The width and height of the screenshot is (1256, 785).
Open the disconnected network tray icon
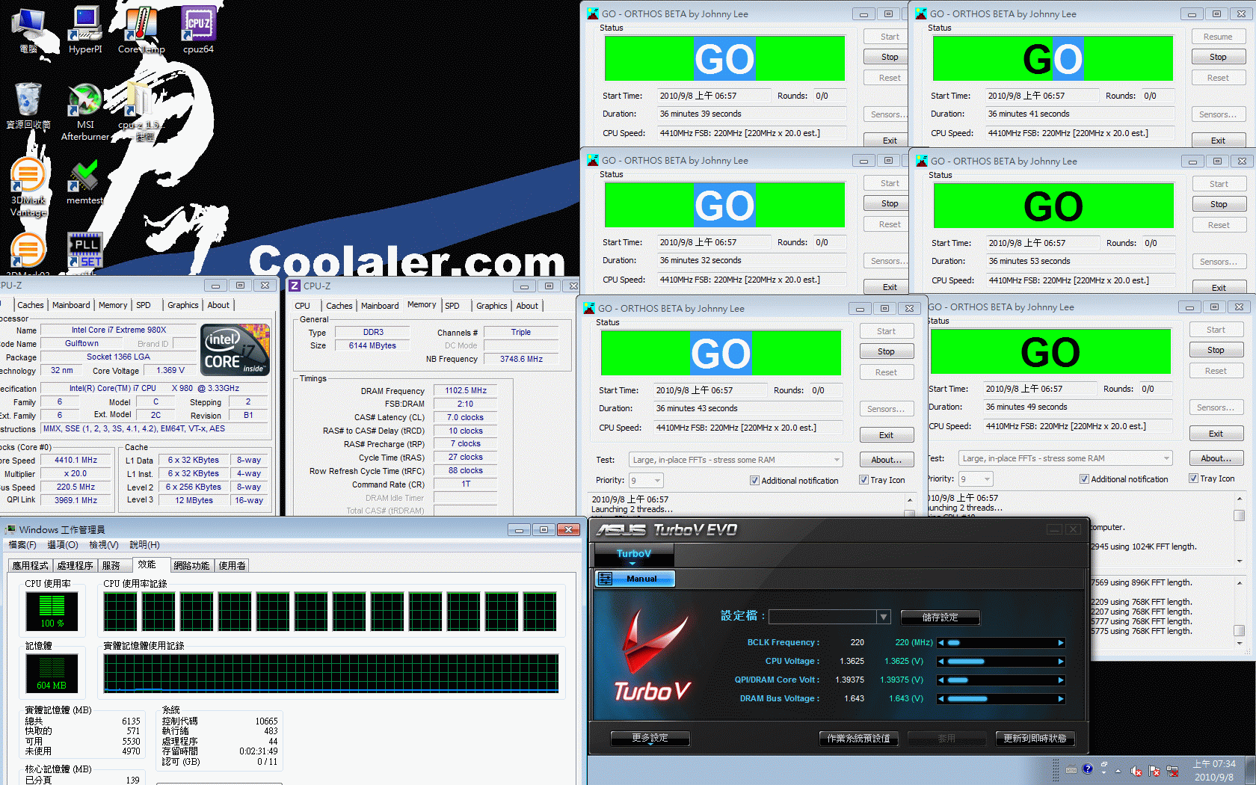(1172, 771)
